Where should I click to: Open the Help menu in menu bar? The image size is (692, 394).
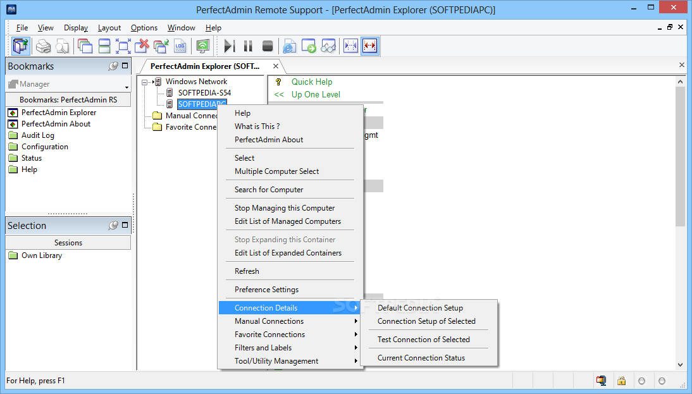[x=213, y=28]
